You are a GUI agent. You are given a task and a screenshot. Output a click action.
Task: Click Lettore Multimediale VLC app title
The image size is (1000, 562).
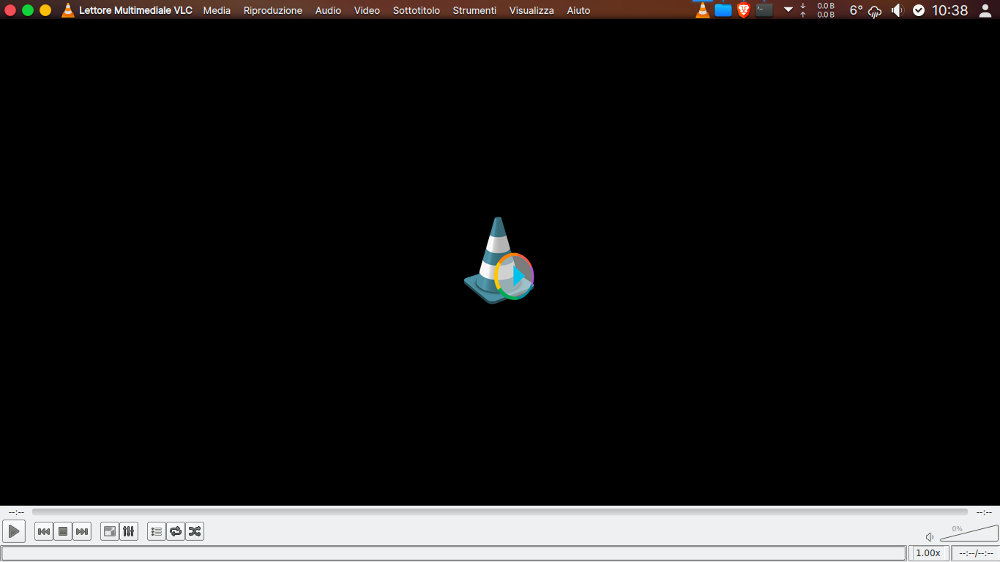[135, 10]
